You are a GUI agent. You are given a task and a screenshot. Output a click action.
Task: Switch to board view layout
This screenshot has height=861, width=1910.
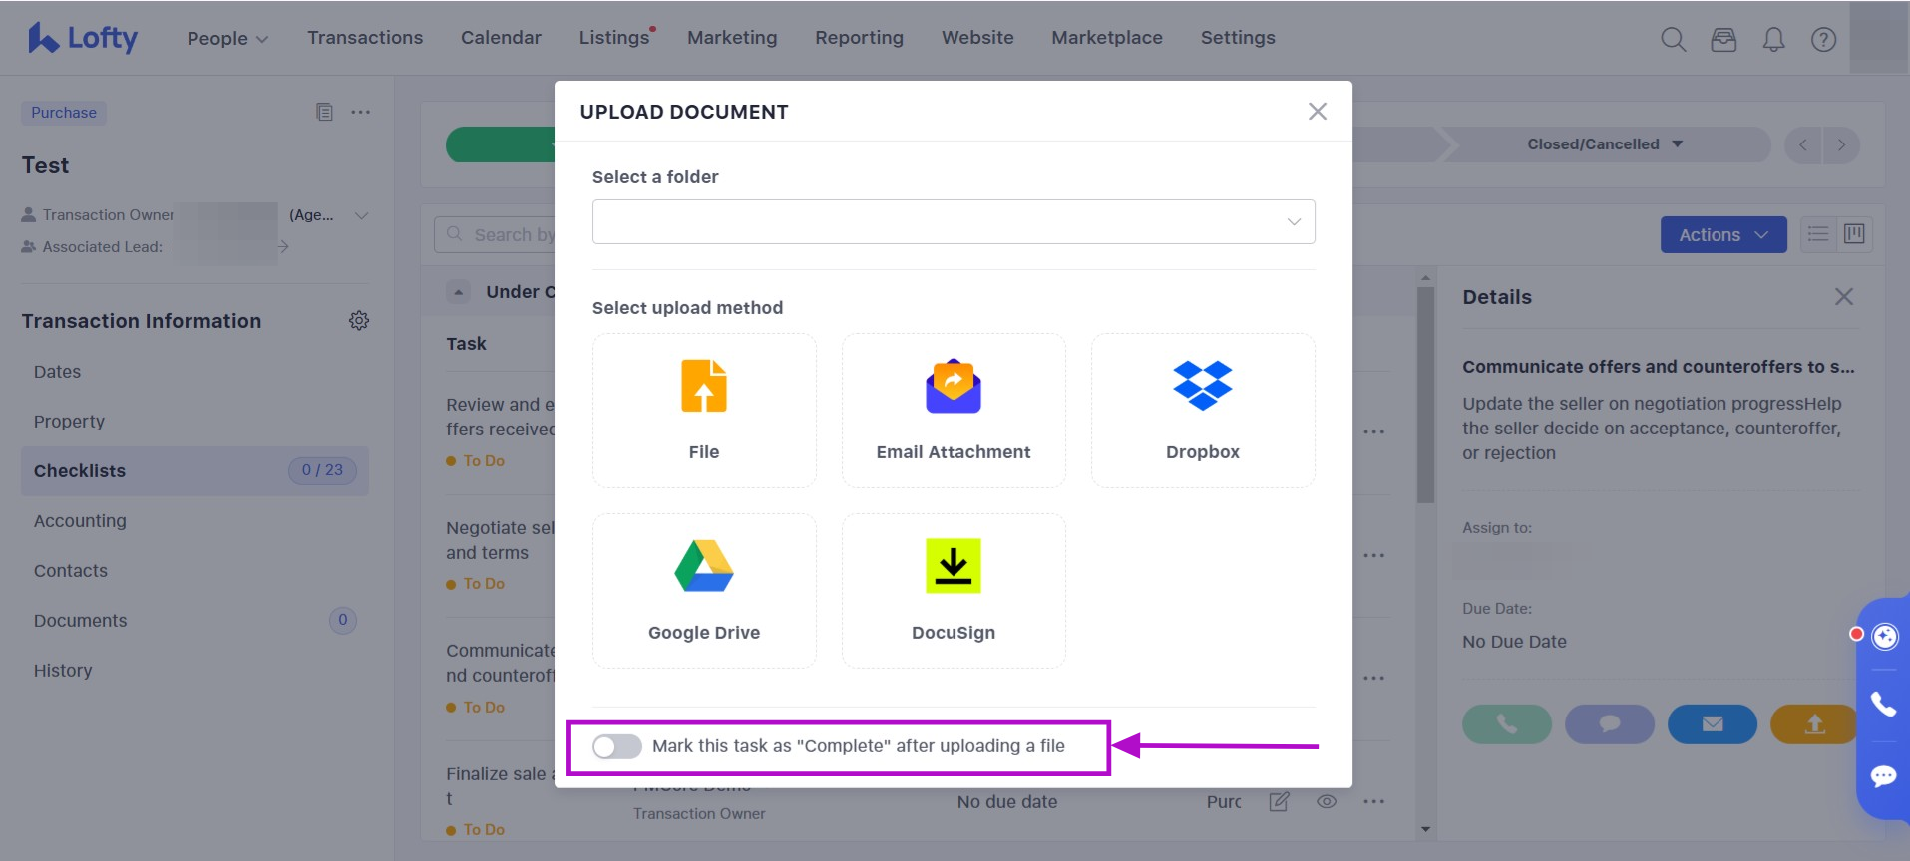pyautogui.click(x=1854, y=234)
